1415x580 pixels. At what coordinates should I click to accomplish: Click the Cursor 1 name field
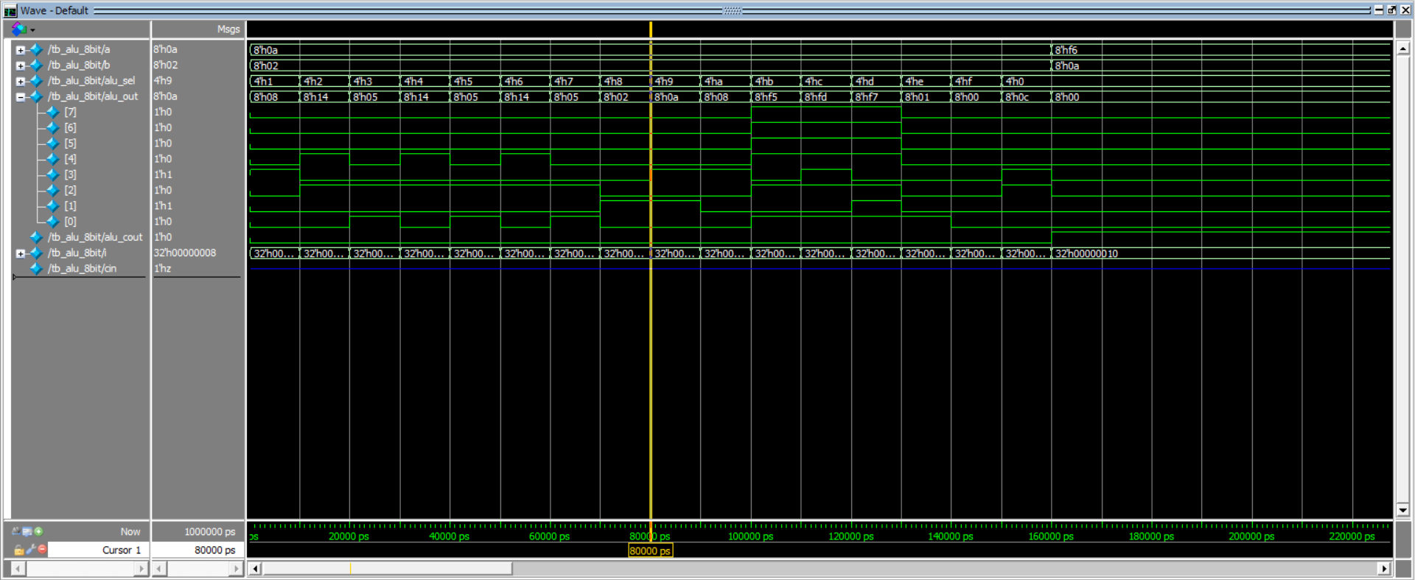click(x=98, y=550)
